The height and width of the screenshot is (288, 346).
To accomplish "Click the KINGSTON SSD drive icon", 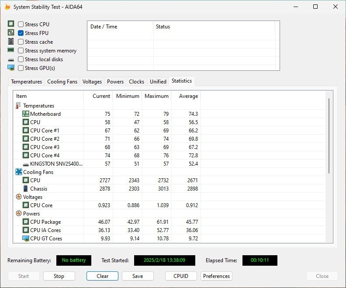I will click(x=26, y=164).
